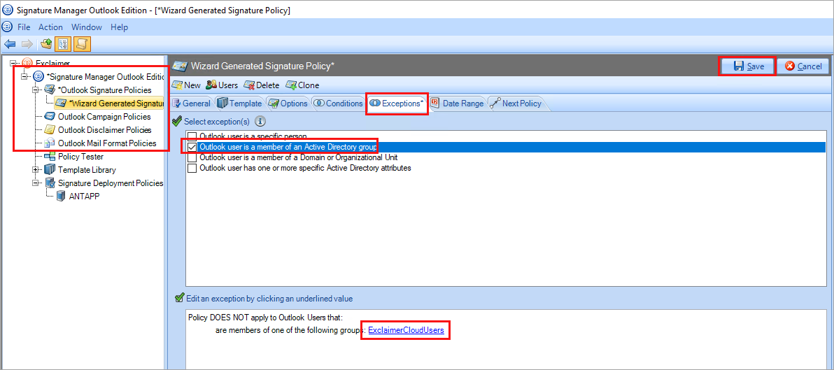834x370 pixels.
Task: Collapse the Signature Deployment Policies node
Action: click(x=36, y=183)
